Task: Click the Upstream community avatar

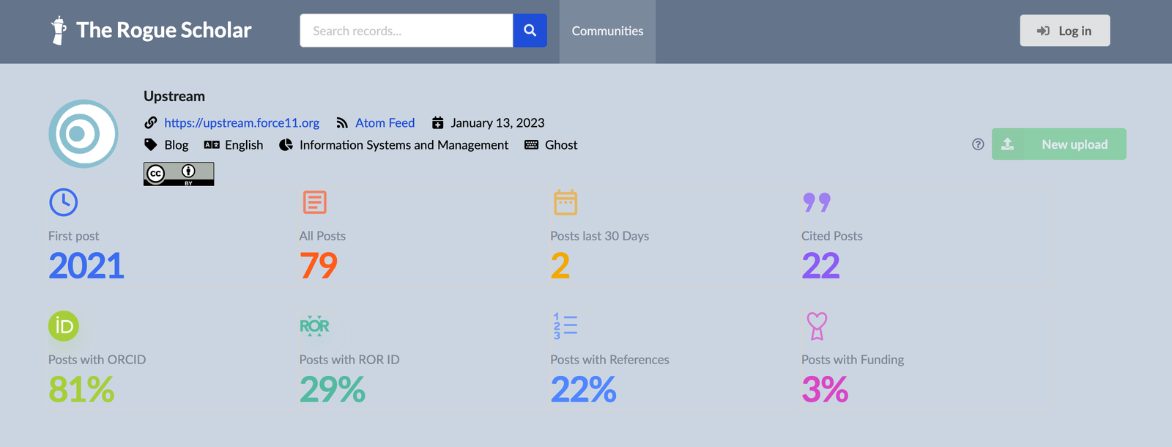Action: 84,134
